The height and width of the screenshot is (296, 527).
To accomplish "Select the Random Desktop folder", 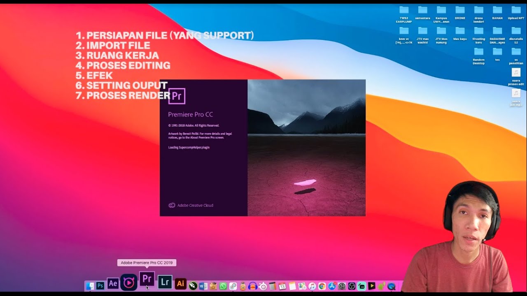I will (x=478, y=56).
